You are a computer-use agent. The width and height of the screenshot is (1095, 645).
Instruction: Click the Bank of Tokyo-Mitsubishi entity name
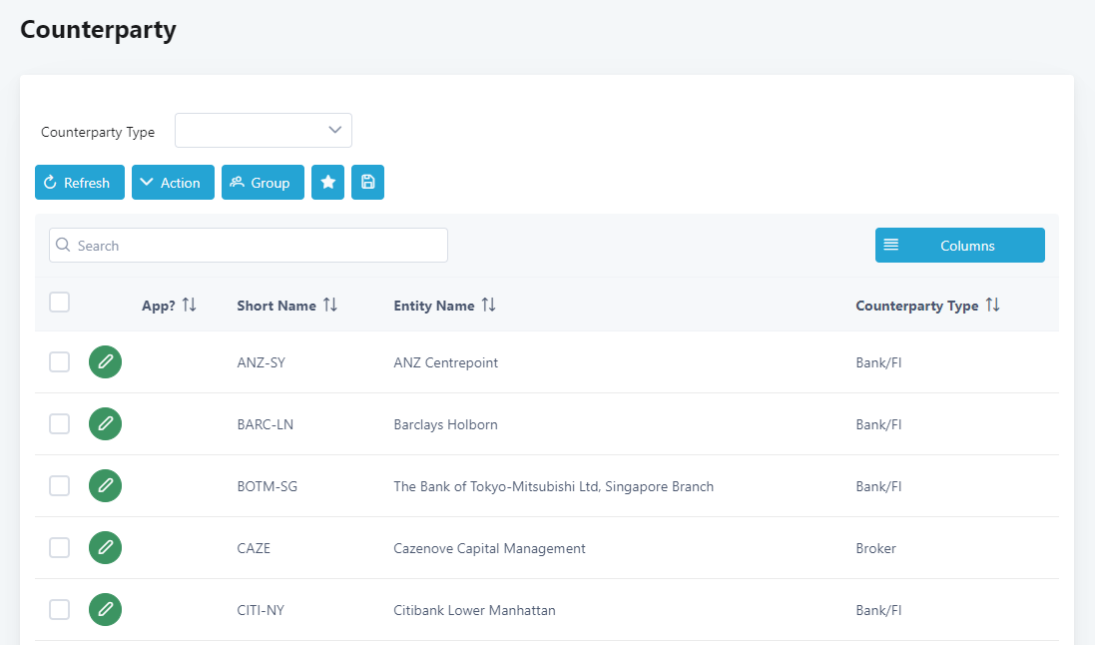coord(553,486)
